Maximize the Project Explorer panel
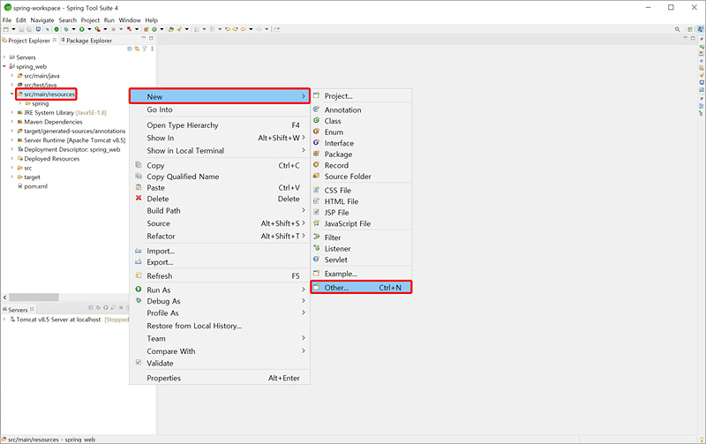This screenshot has width=706, height=444. [x=151, y=38]
